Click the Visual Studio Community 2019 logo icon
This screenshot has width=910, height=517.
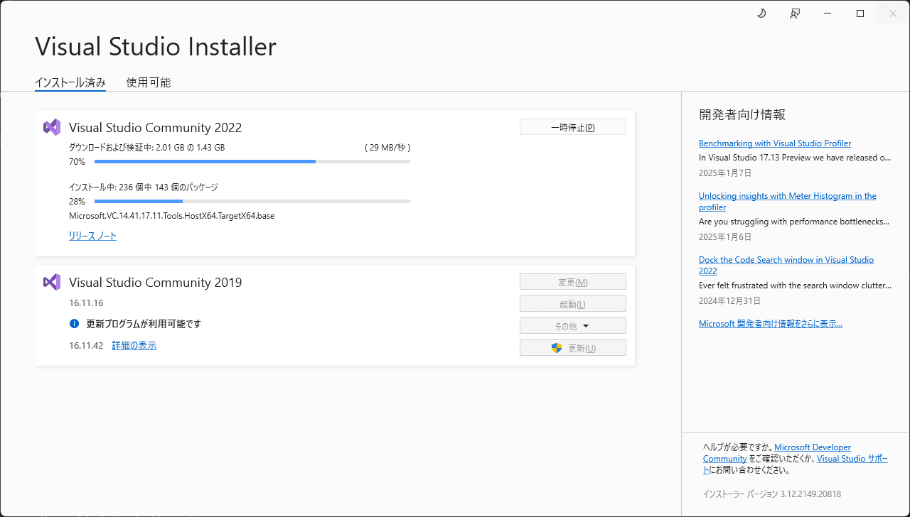[x=51, y=282]
